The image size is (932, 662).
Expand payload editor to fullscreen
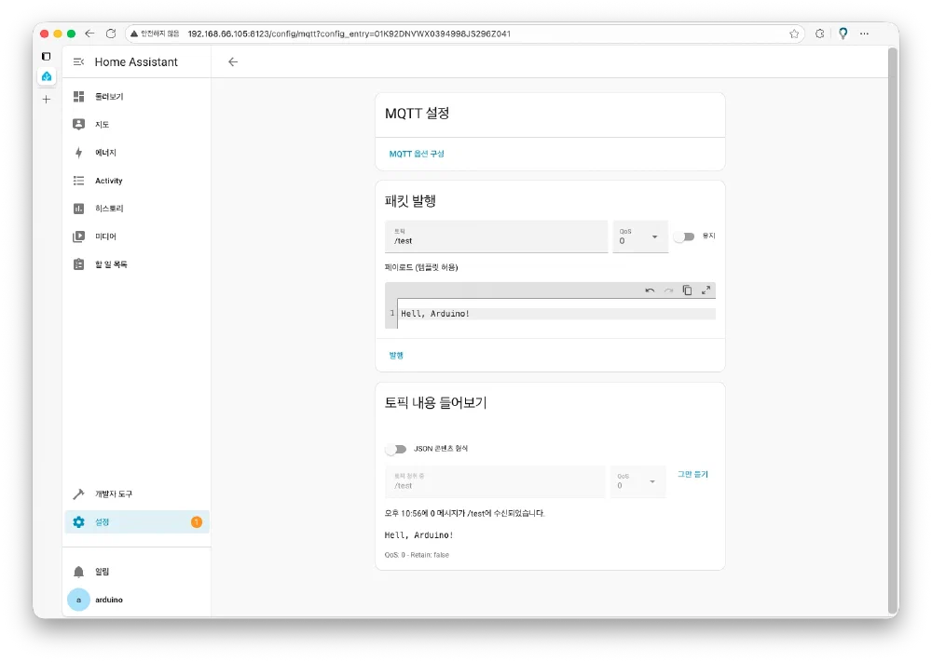[x=706, y=290]
